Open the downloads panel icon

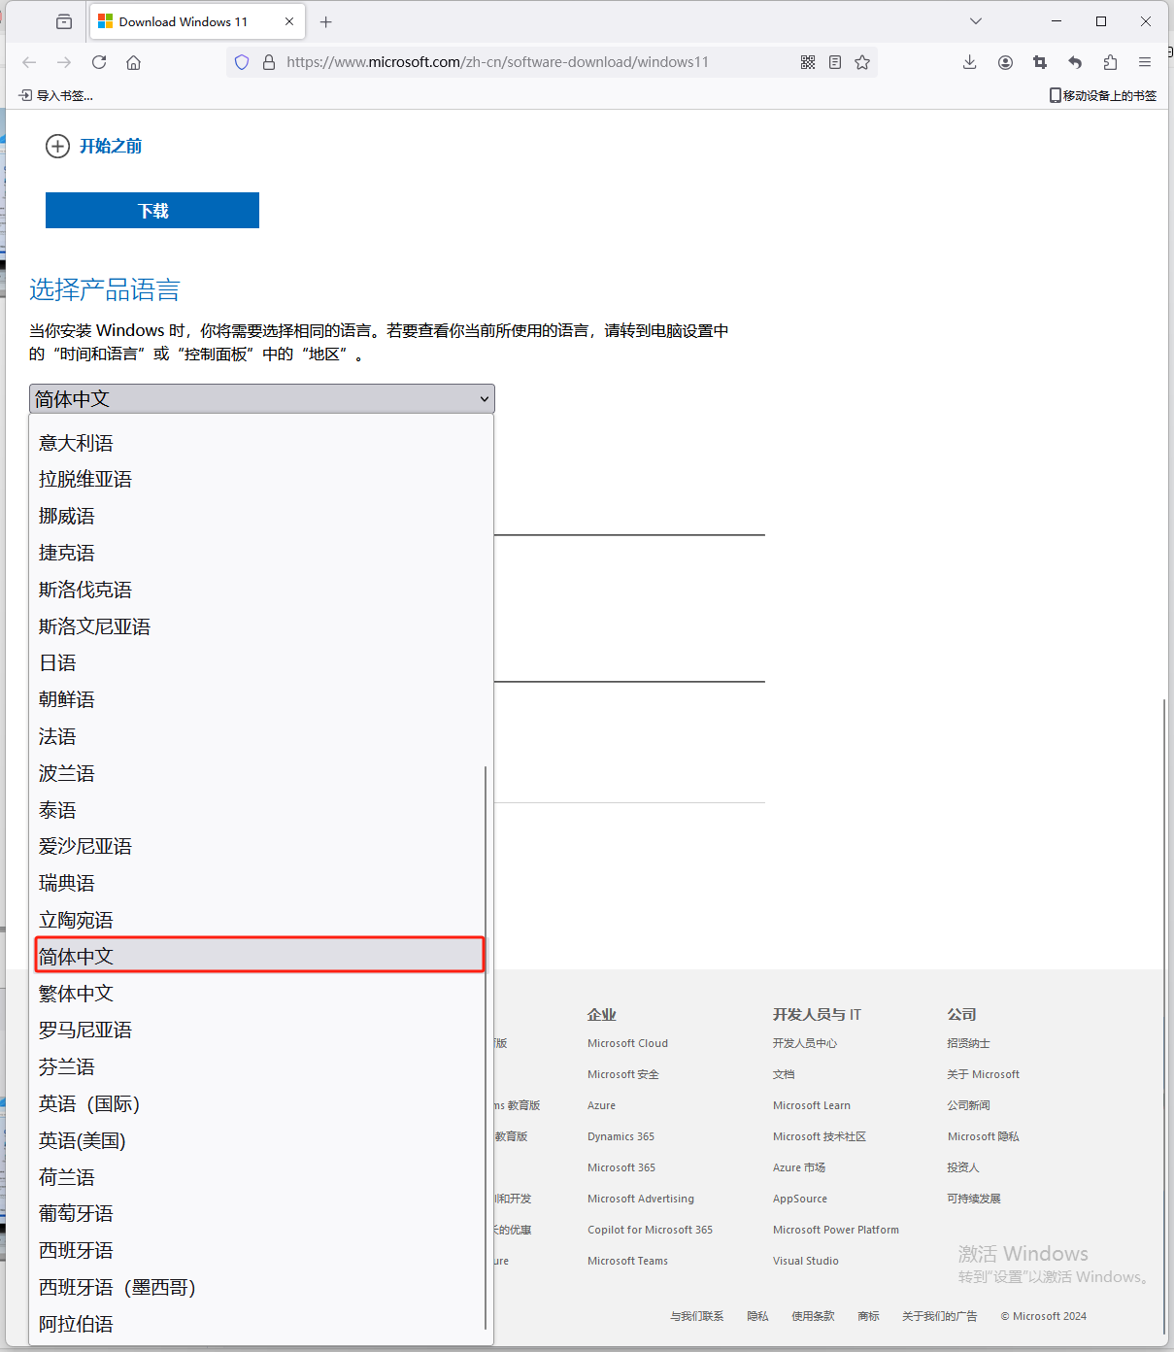970,62
